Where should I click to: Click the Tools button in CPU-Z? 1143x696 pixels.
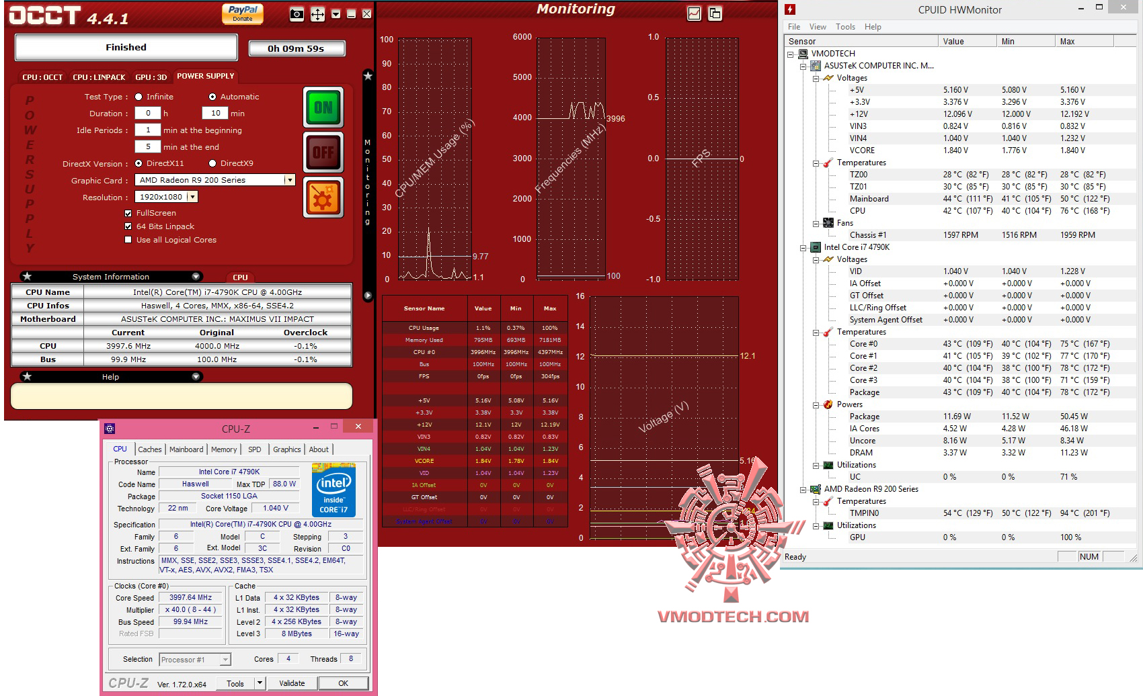(x=235, y=683)
